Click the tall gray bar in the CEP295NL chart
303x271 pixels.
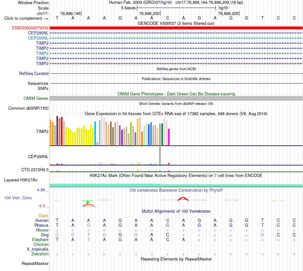coord(160,156)
